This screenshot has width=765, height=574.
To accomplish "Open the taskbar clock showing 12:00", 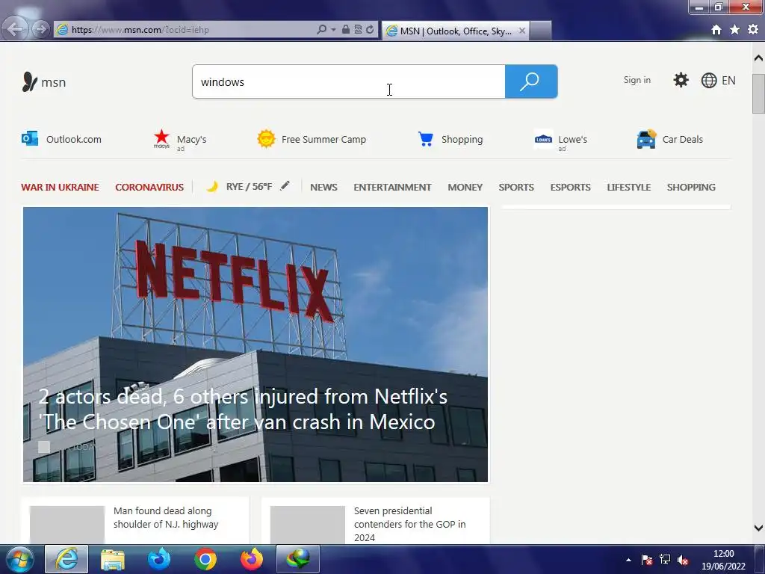I will 723,560.
